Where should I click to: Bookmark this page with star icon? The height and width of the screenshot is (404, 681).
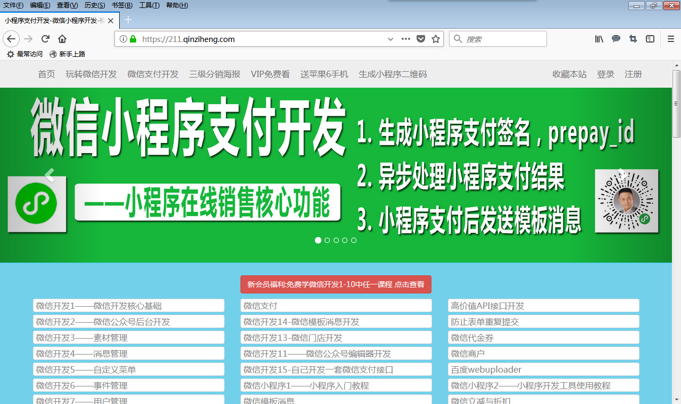point(436,39)
